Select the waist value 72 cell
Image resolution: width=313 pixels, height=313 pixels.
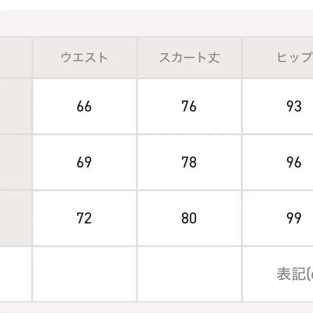pos(84,218)
